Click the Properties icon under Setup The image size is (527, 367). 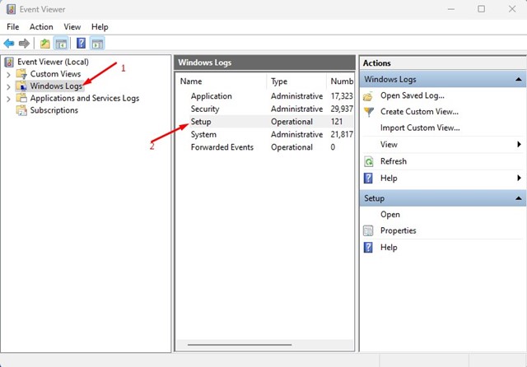[369, 230]
